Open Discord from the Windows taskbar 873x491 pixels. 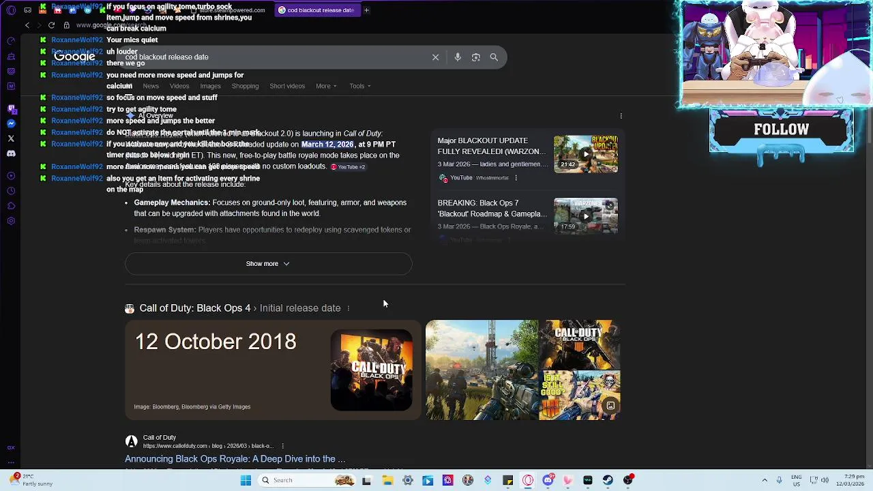548,480
